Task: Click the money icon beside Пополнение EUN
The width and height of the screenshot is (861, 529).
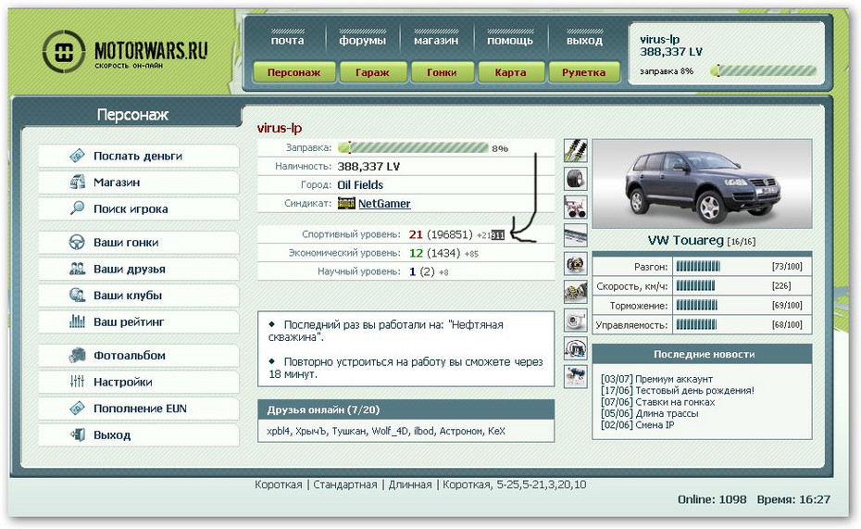Action: tap(78, 409)
